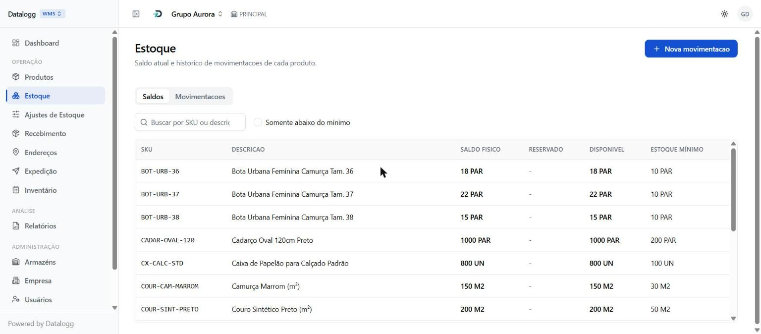Click the Powered by Datalogg footer
Screen dimensions: 761x334
[x=41, y=324]
